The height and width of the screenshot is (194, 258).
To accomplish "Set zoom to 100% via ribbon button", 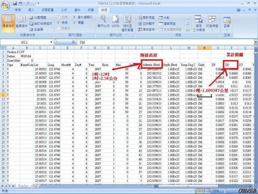I will (x=115, y=21).
